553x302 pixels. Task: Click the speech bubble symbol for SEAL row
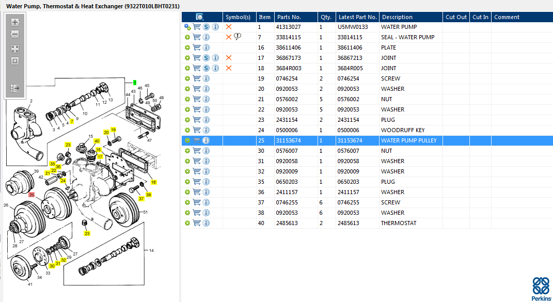point(238,37)
